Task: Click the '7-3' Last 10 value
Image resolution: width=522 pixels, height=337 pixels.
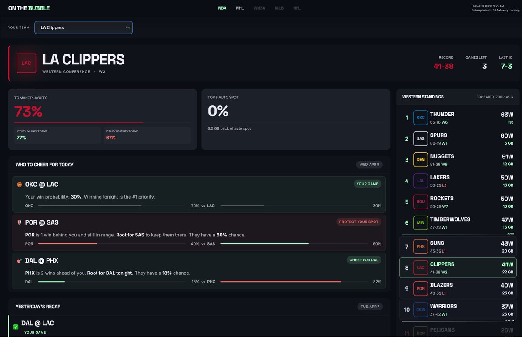Action: 505,66
